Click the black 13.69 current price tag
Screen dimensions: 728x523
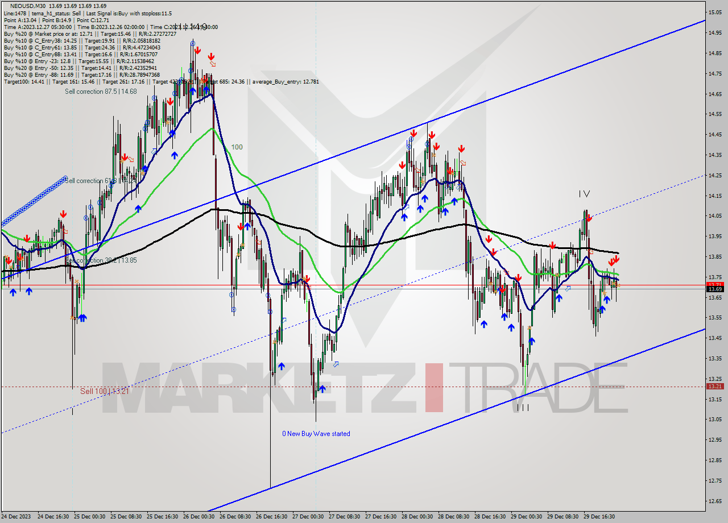(x=715, y=289)
